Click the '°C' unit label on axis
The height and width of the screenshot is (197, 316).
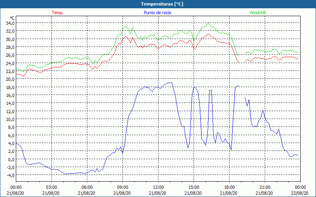12,18
